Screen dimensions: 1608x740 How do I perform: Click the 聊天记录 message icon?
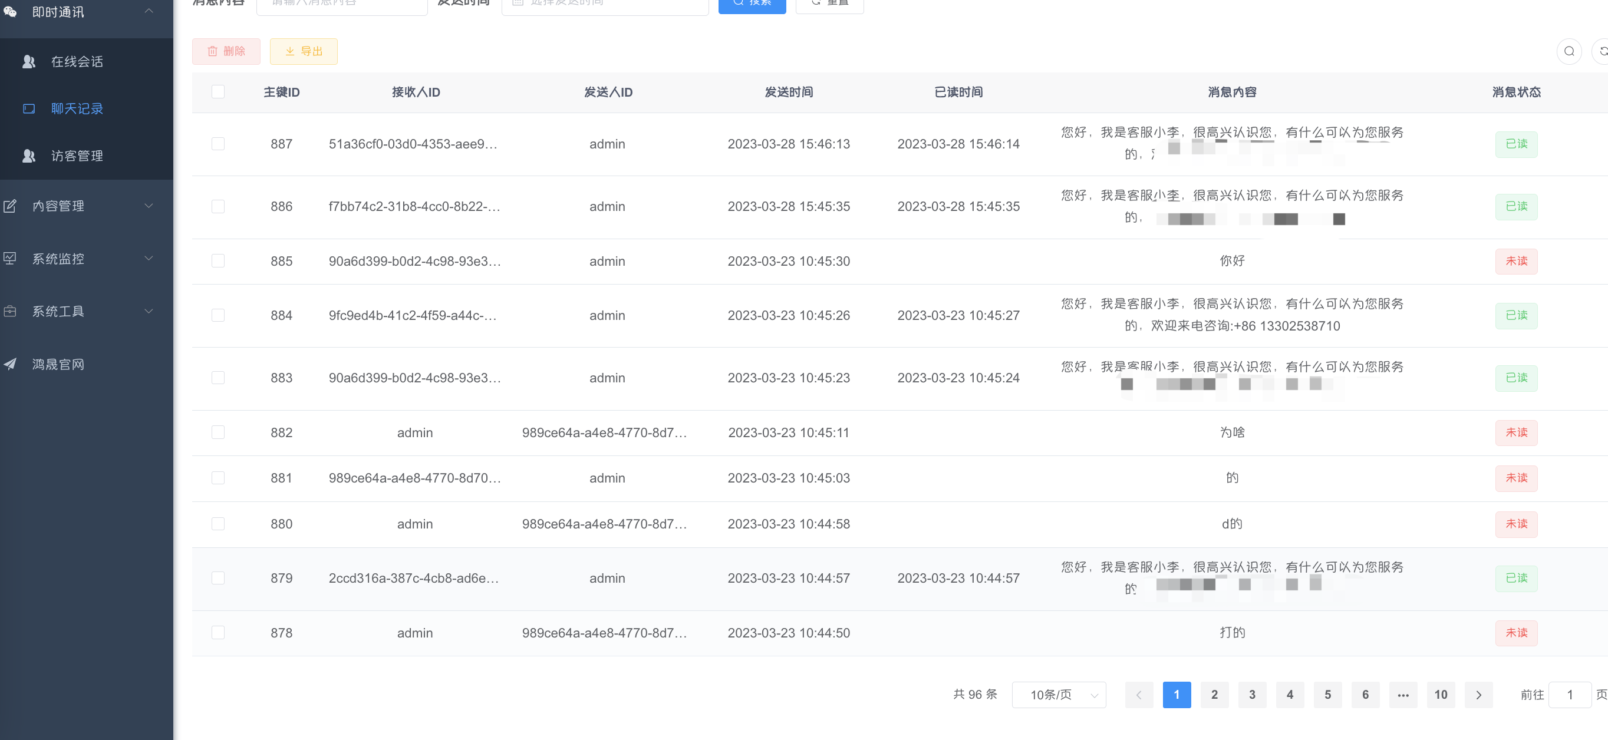[29, 108]
